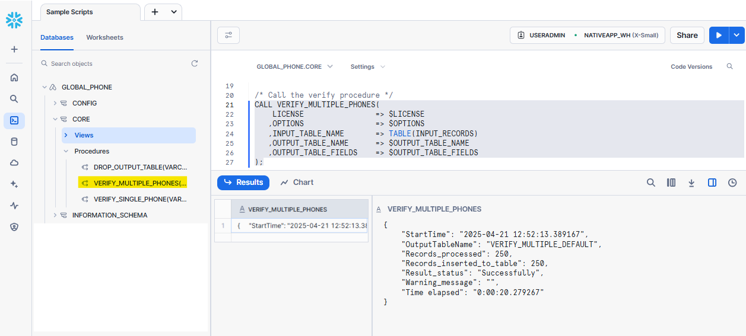Screen dimensions: 746x336
Task: Click the OutputTableName line in JSON output
Action: (501, 245)
